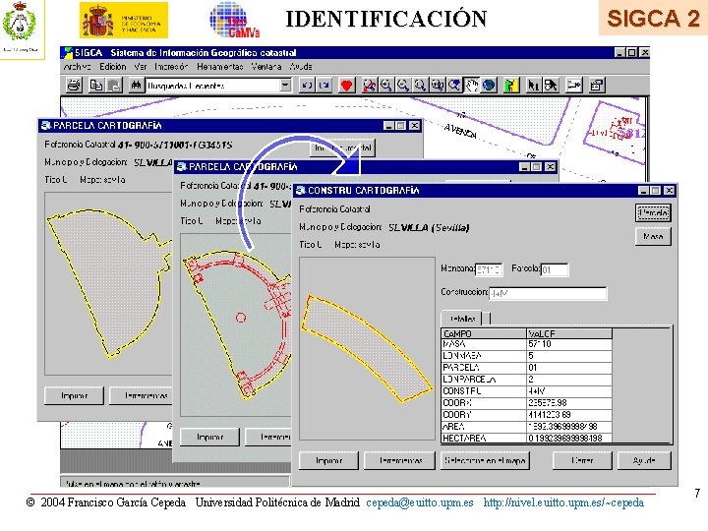708x531 pixels.
Task: Click Masa button in CONSTRU CARTOGRAFÍA window
Action: click(653, 236)
